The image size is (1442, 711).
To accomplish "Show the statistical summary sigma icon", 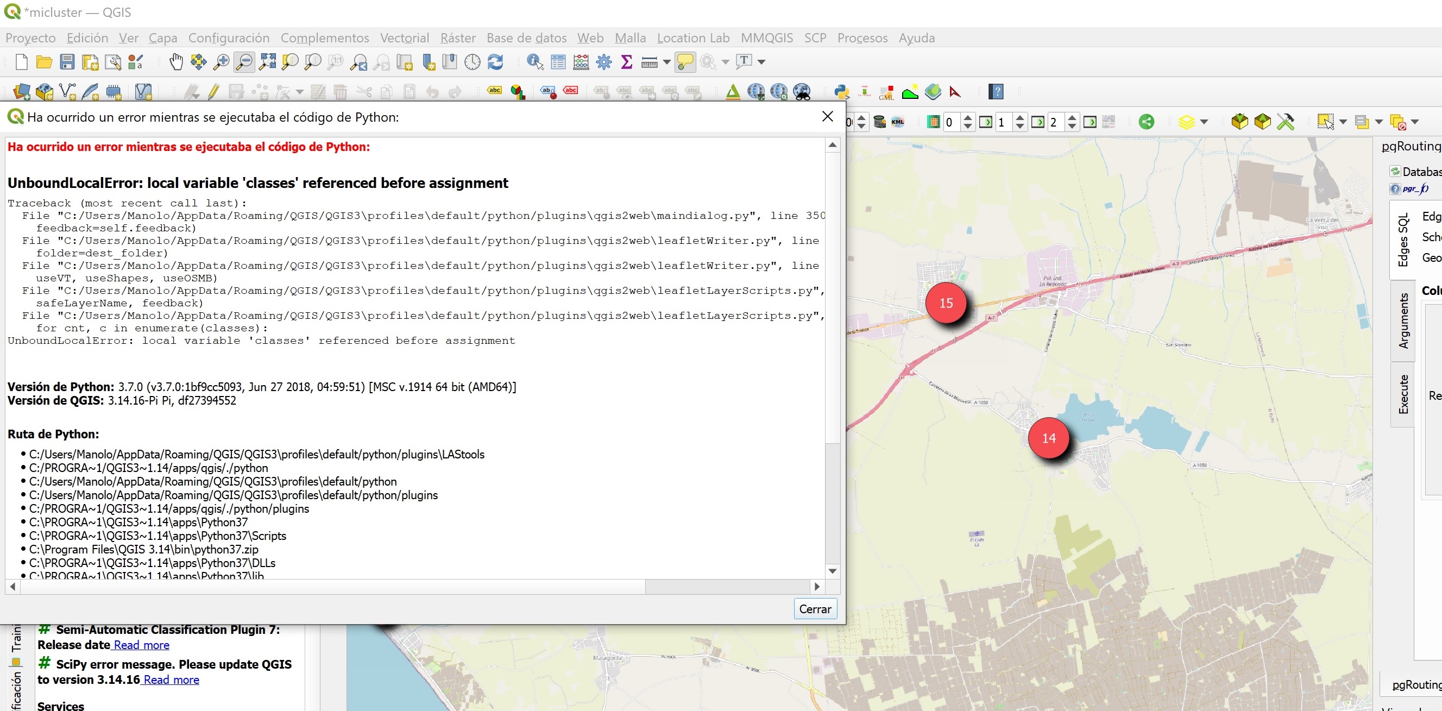I will (627, 61).
